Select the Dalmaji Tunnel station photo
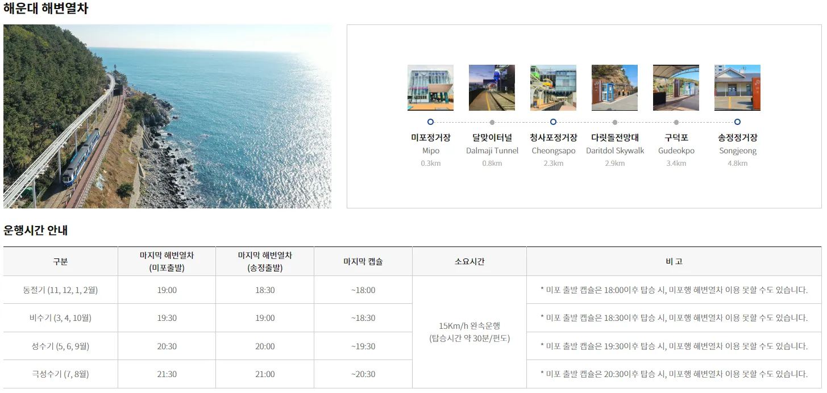Viewport: 827px width, 393px height. click(492, 87)
